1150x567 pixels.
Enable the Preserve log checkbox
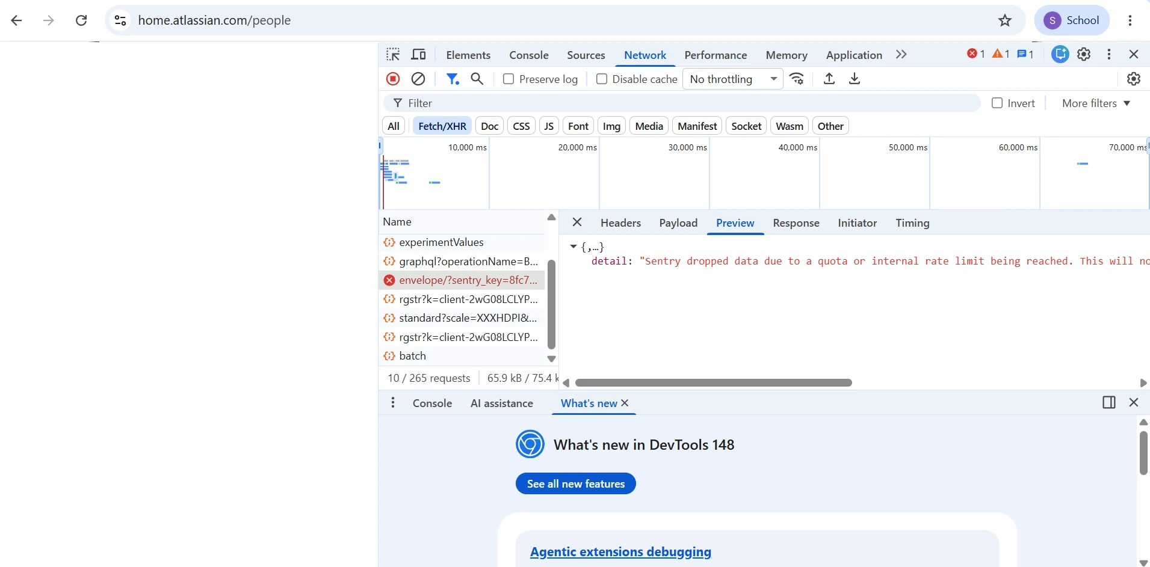point(509,79)
